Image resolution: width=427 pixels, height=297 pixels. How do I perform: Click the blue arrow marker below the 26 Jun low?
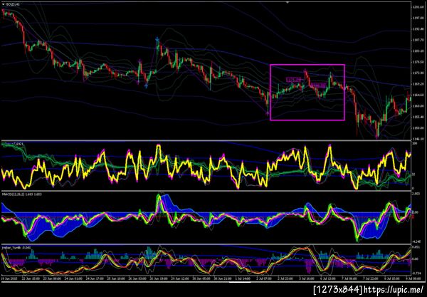[x=146, y=85]
